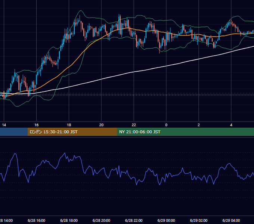Click the 6/29 00:00 timestamp label
Image resolution: width=254 pixels, height=224 pixels.
click(166, 220)
